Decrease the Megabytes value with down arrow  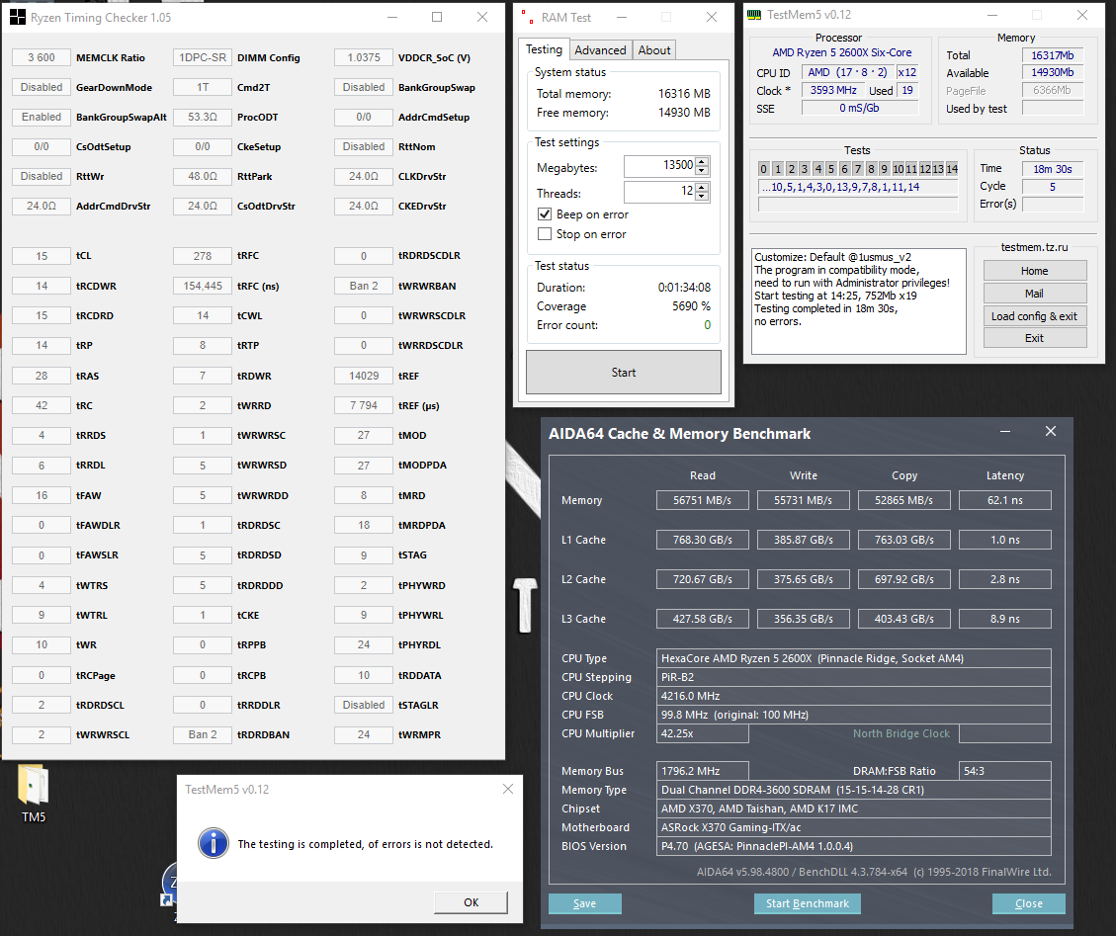click(702, 171)
